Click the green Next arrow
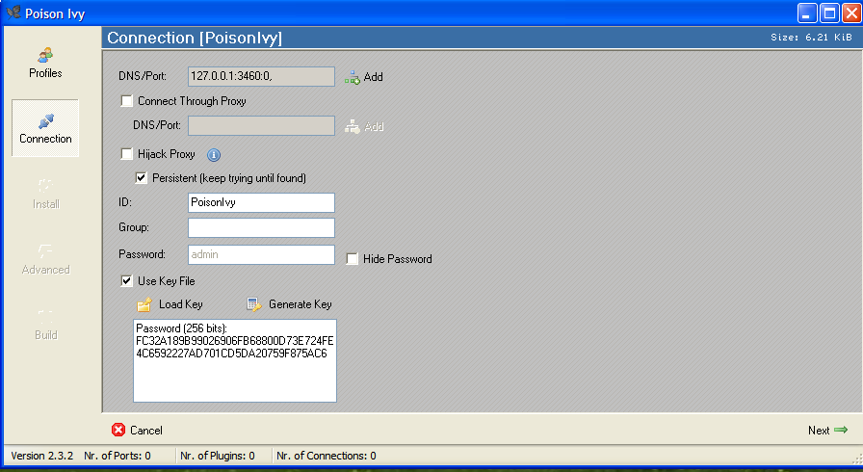This screenshot has width=863, height=472. tap(841, 431)
